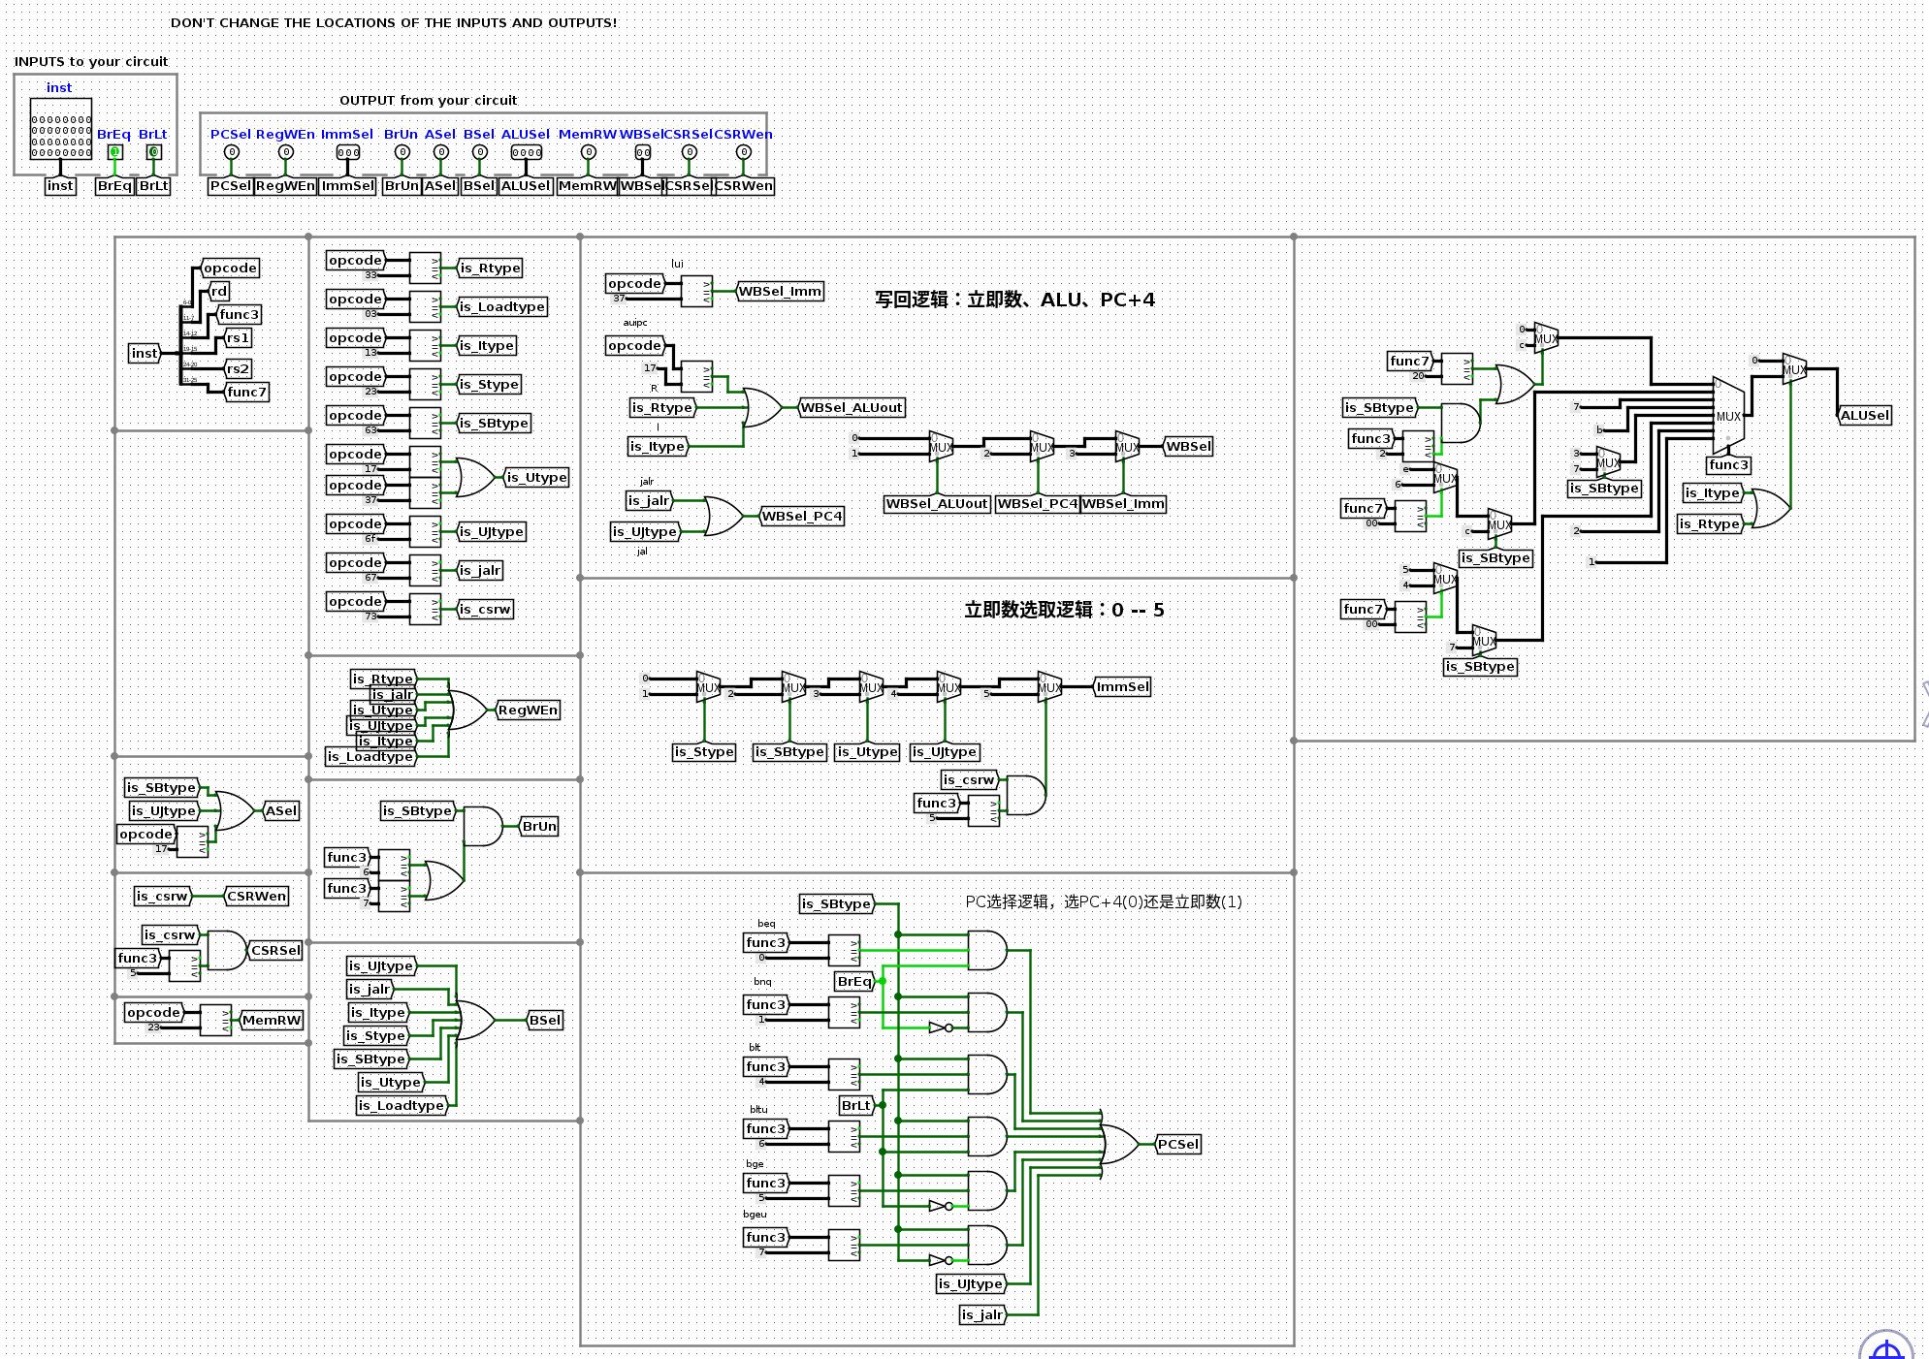Select the 2-bit WBSel output pin
The height and width of the screenshot is (1359, 1929).
click(642, 152)
